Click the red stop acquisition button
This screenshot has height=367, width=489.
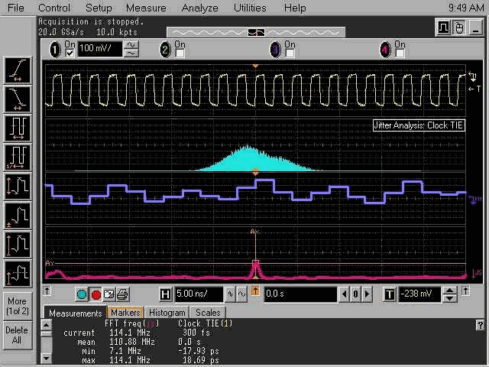tap(96, 294)
